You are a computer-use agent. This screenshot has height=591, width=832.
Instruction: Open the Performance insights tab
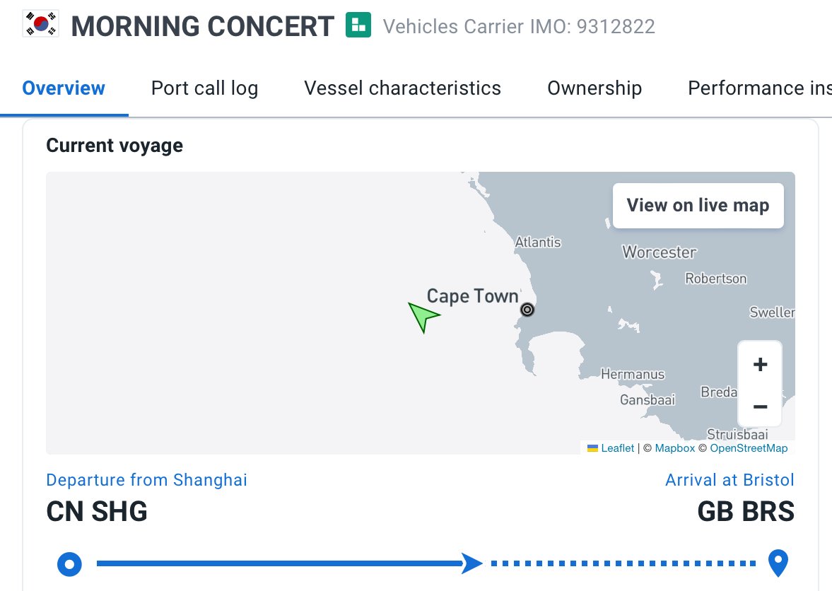click(x=759, y=88)
